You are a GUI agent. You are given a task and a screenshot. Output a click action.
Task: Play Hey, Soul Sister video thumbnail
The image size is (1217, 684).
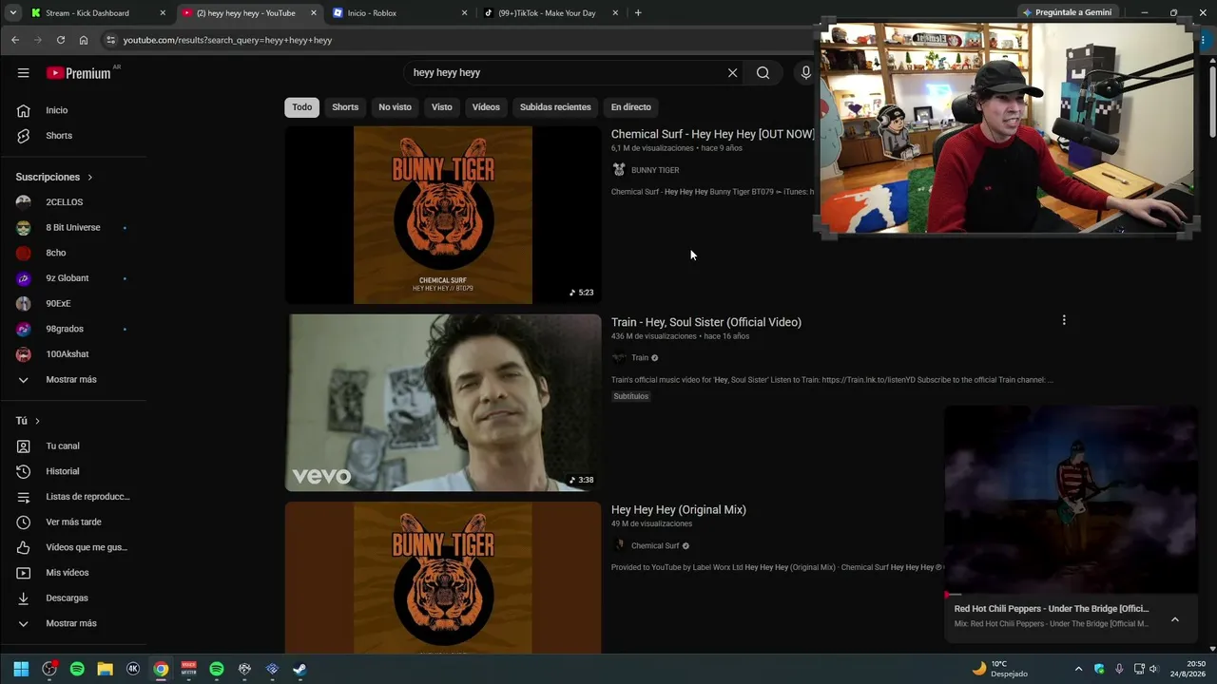click(x=443, y=403)
